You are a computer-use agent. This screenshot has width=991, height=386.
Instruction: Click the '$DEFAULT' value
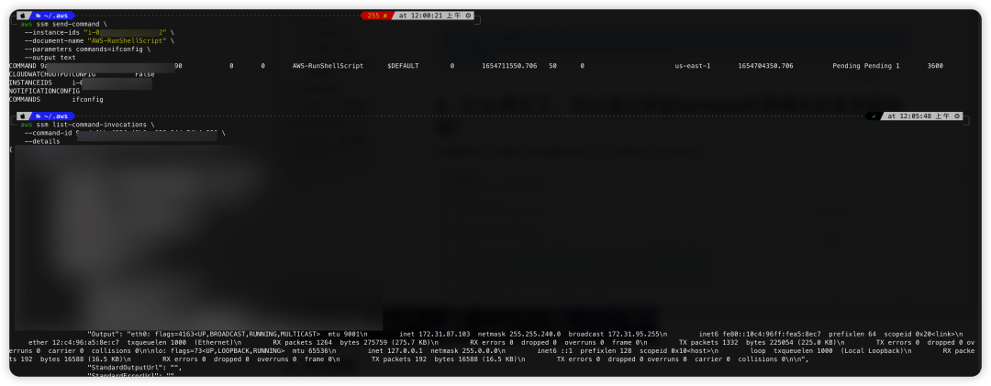(x=403, y=66)
